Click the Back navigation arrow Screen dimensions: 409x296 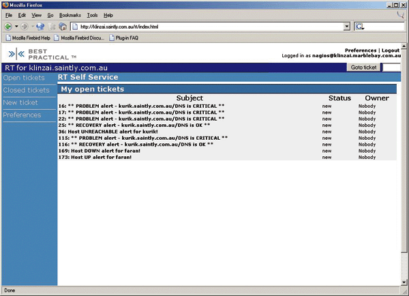click(8, 26)
